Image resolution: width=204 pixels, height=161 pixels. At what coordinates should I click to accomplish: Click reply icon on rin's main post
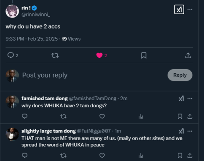[11, 55]
